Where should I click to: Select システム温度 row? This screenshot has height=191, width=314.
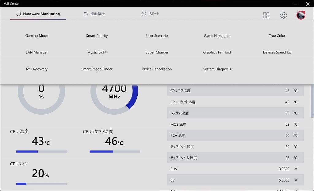[235, 113]
